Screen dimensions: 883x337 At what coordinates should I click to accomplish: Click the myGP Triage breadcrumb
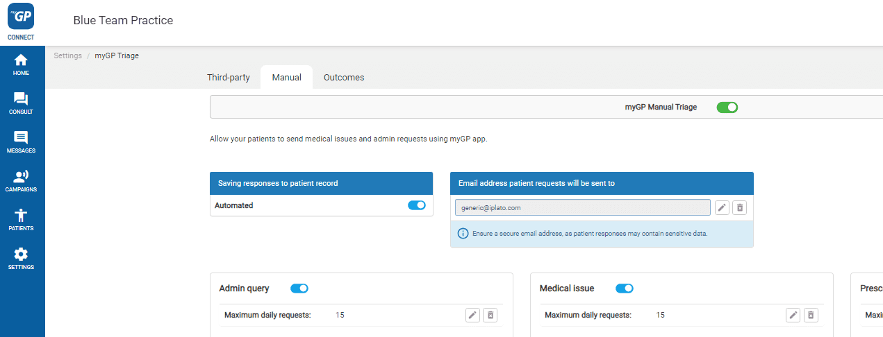[117, 55]
